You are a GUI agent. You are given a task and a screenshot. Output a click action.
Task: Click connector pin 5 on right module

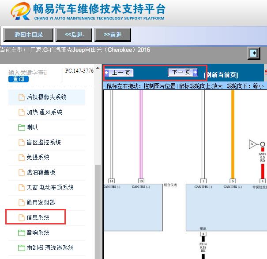pyautogui.click(x=233, y=181)
